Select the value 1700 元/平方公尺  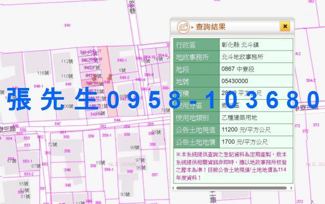245,142
